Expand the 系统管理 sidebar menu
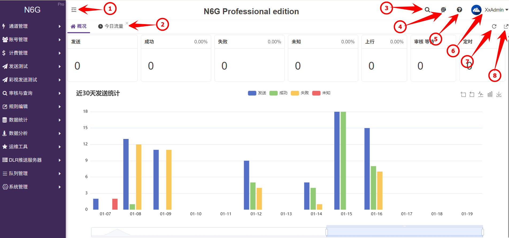 [32, 187]
